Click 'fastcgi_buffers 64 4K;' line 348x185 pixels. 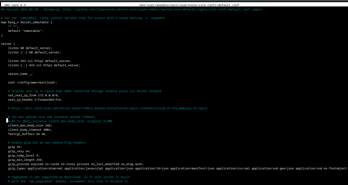27,134
